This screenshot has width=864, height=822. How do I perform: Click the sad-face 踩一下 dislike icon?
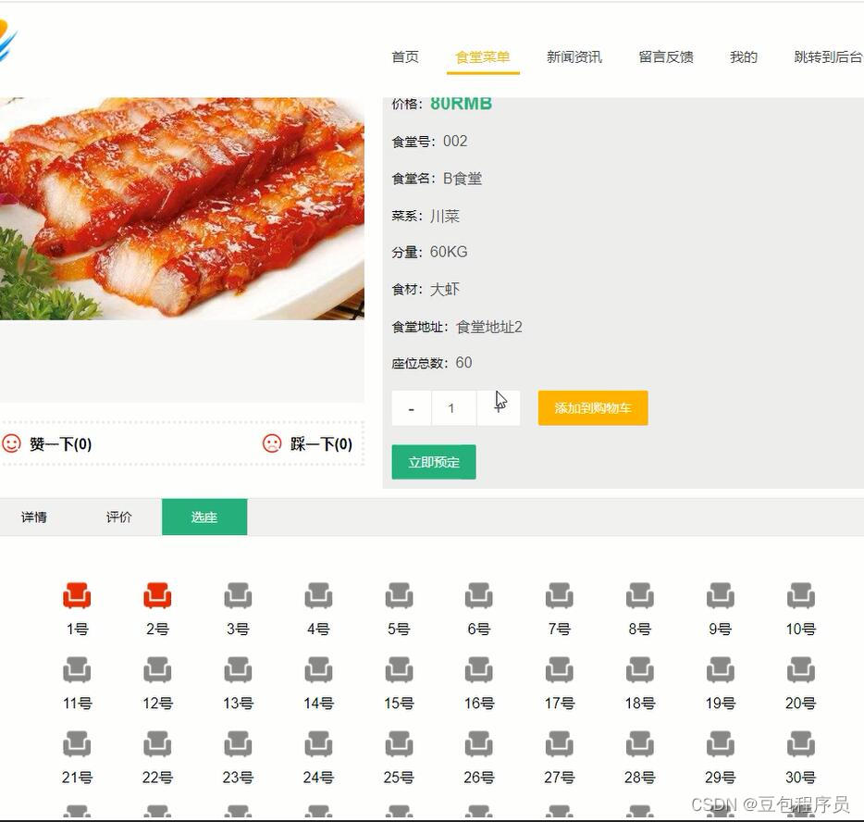coord(272,443)
